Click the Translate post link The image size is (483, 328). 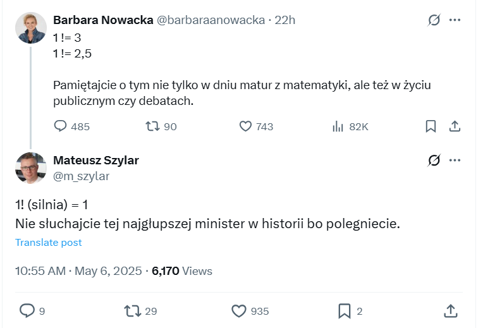tap(49, 243)
